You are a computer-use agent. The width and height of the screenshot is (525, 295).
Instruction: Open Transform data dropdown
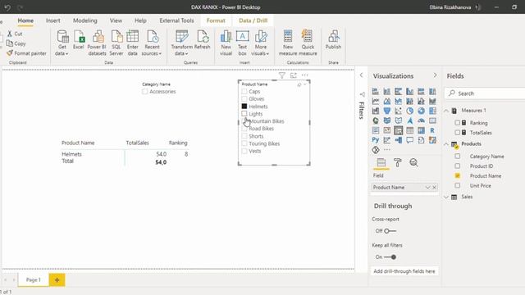(182, 43)
